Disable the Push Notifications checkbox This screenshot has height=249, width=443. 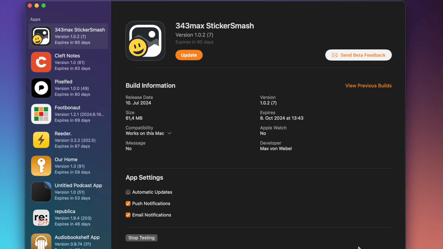(x=128, y=204)
